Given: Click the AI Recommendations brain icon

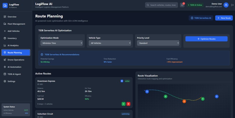Looking at the screenshot, I should click(42, 55).
